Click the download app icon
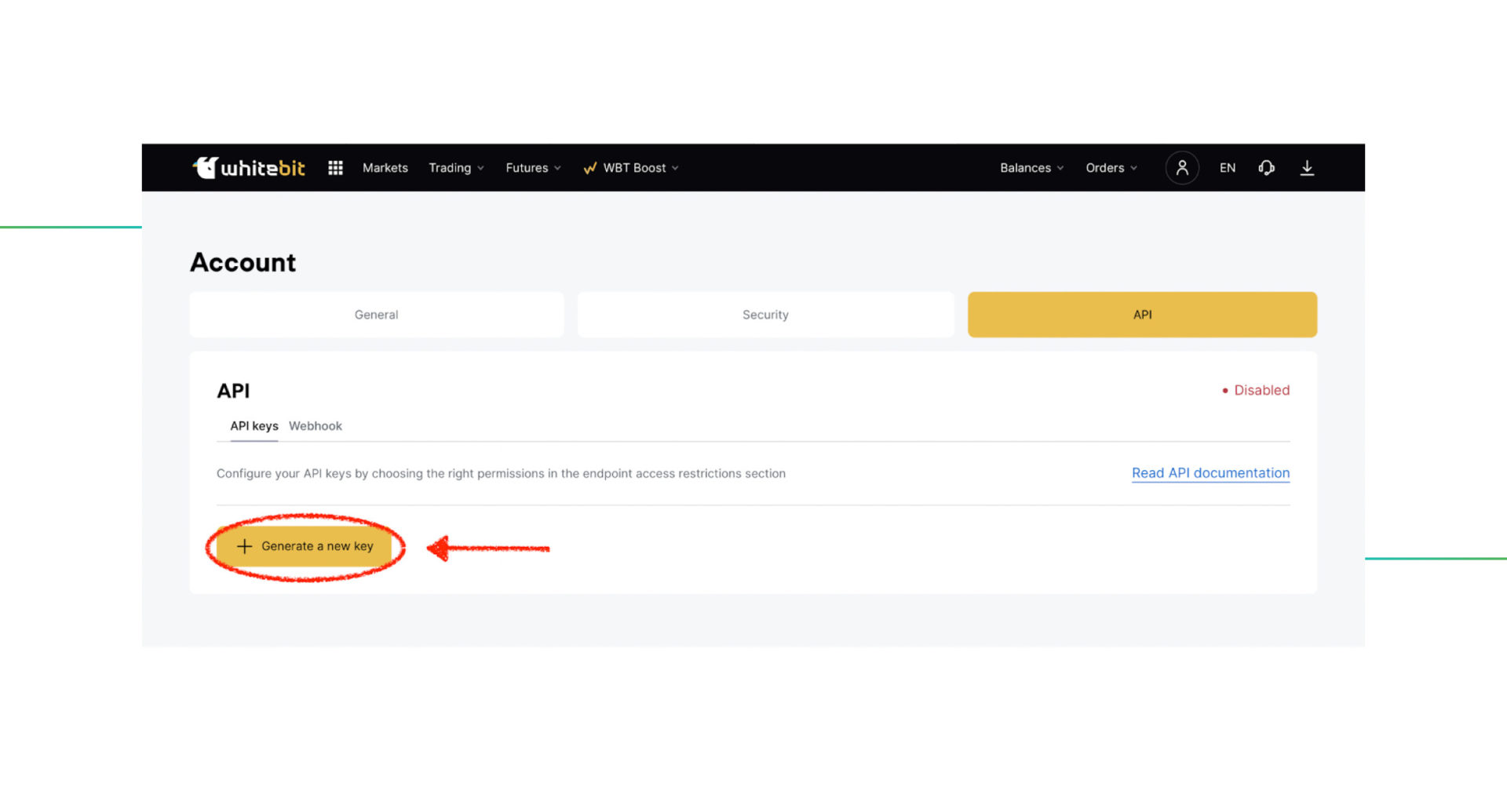This screenshot has width=1507, height=791. tap(1307, 168)
